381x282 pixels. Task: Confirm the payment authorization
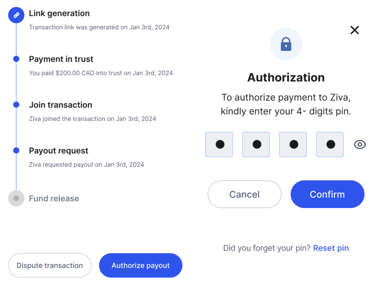pyautogui.click(x=327, y=194)
